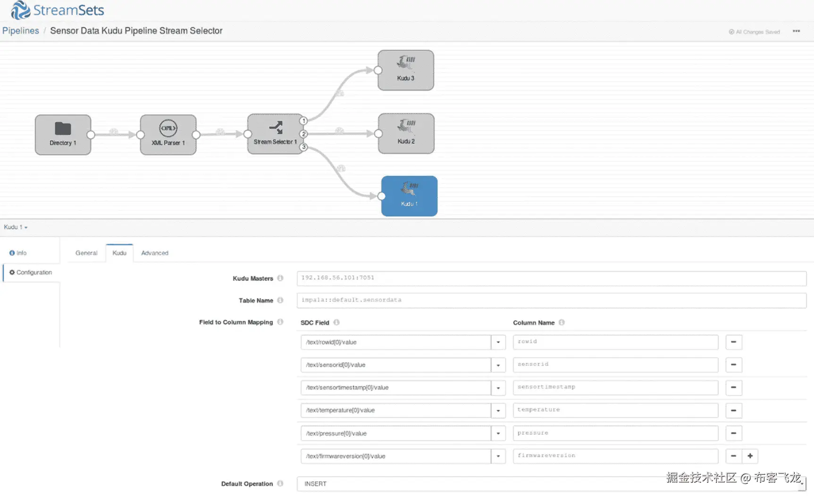Click the SDC Field info icon
Screen dimensions: 814x497
[x=336, y=323]
